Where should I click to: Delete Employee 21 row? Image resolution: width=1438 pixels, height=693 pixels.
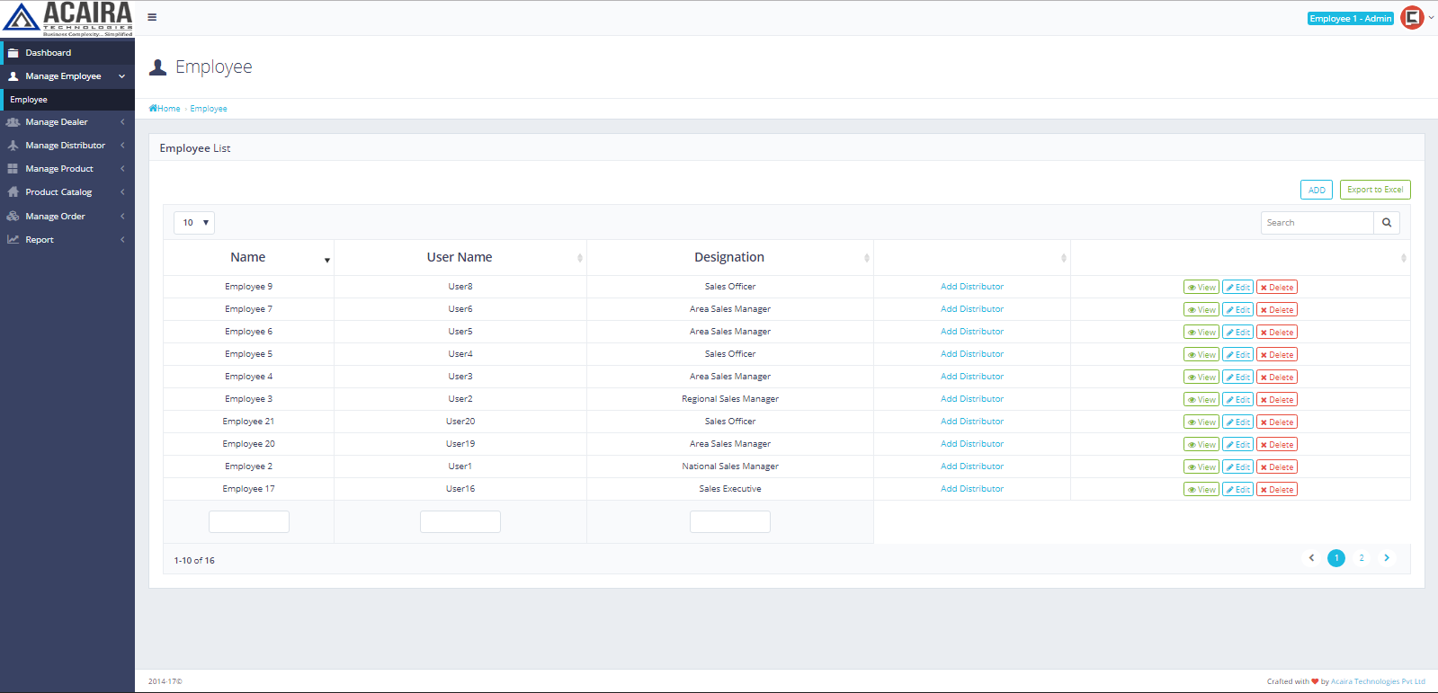pos(1276,422)
